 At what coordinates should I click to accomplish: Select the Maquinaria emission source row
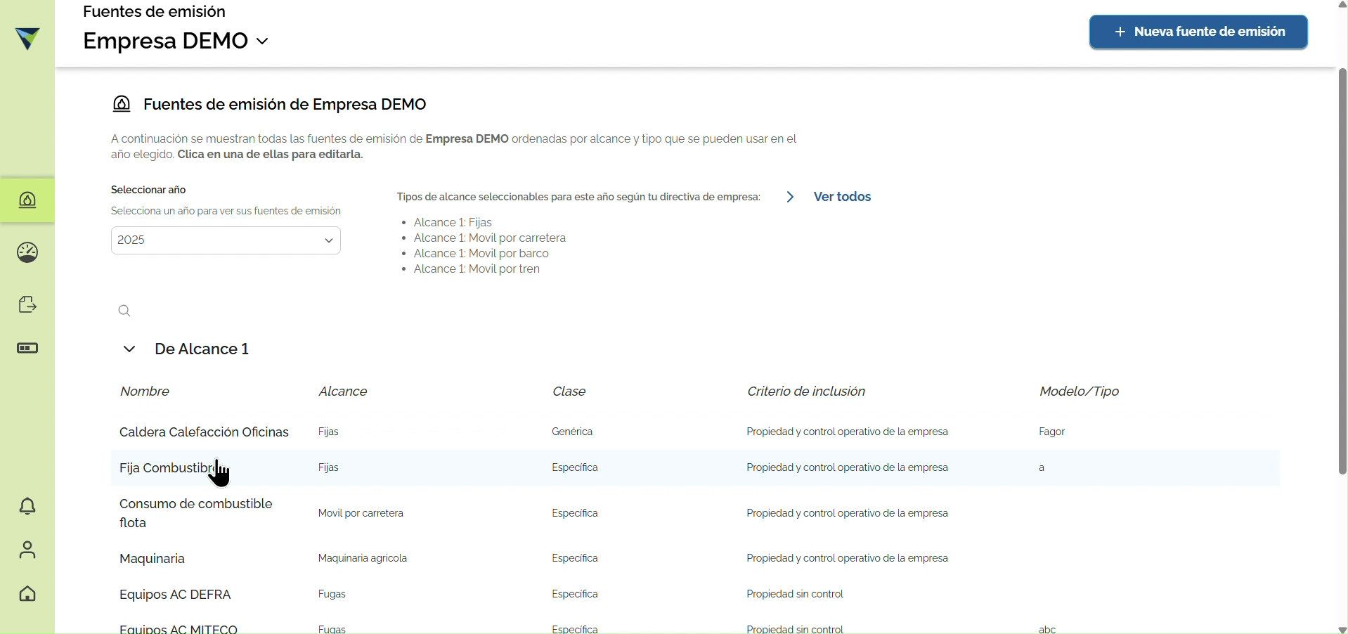tap(695, 559)
